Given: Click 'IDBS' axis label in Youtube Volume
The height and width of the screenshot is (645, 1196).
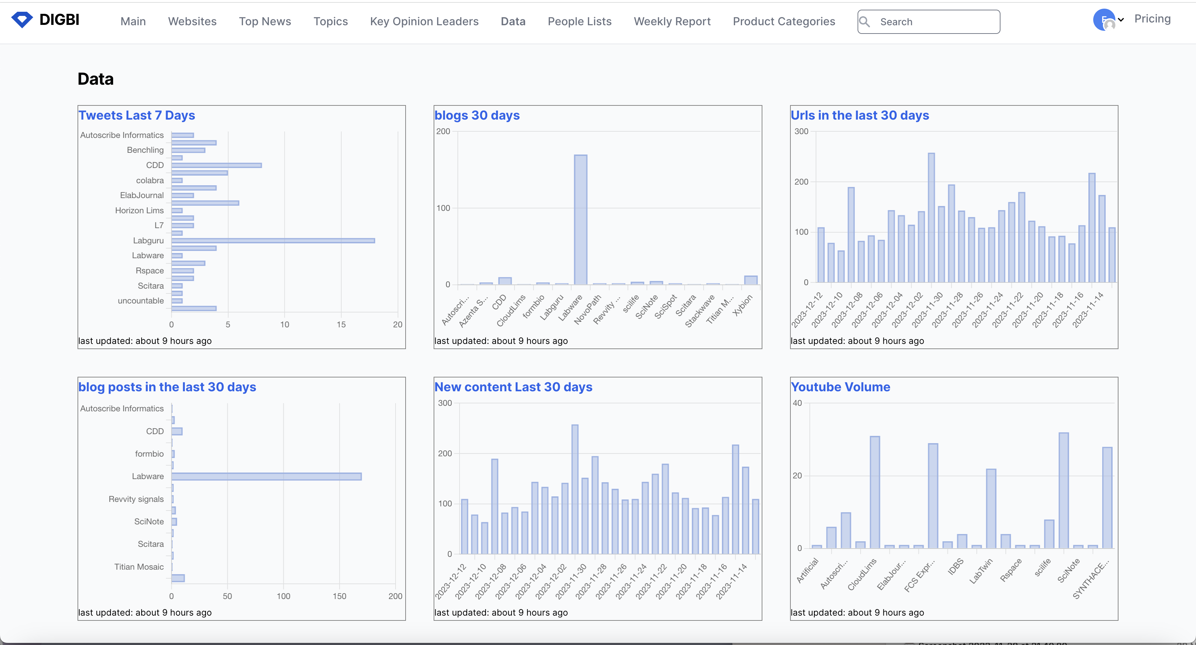Looking at the screenshot, I should coord(956,567).
